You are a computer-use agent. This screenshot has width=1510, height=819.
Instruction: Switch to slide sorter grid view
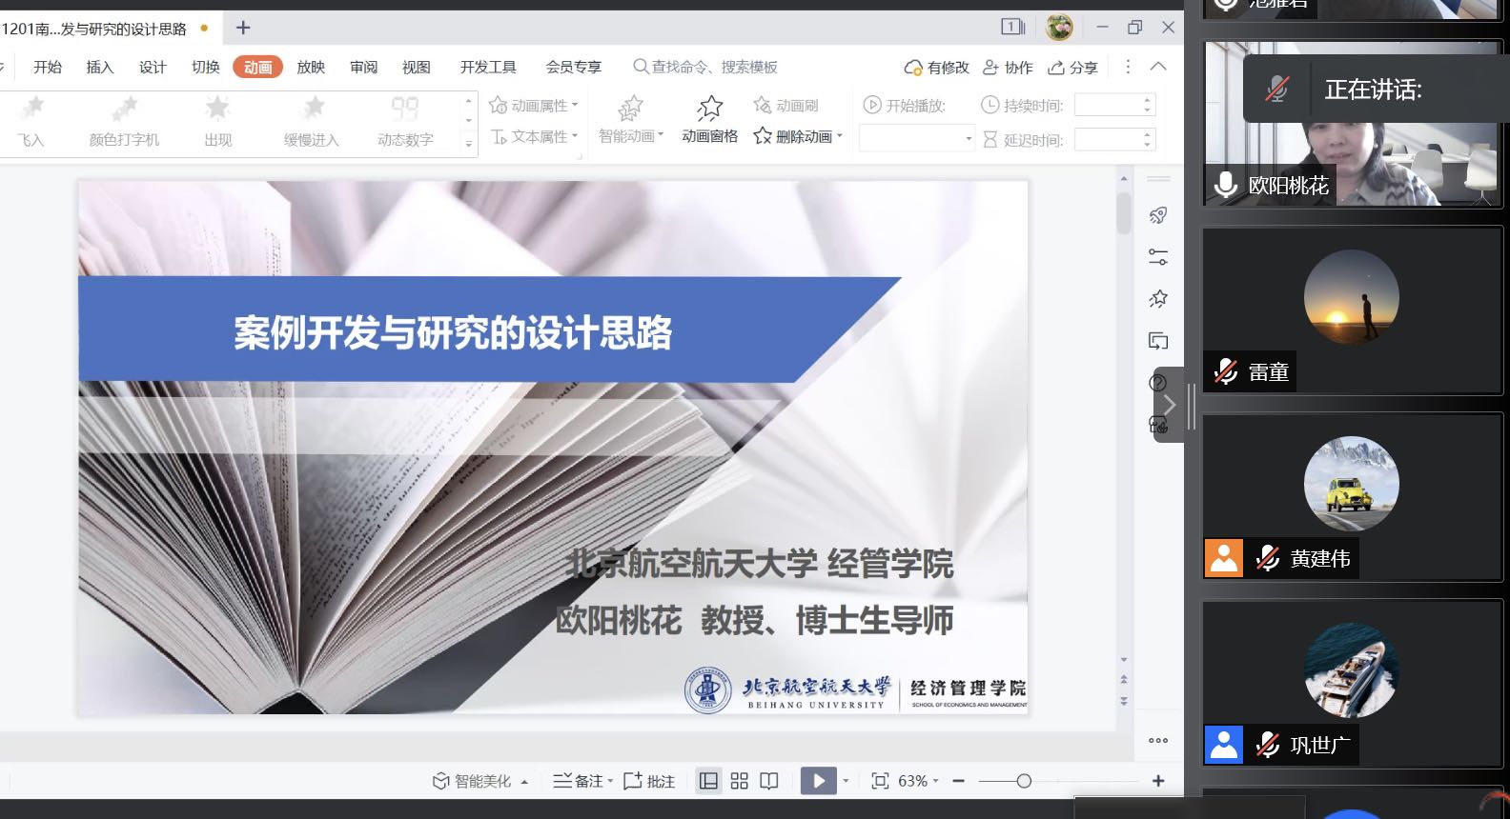[739, 781]
